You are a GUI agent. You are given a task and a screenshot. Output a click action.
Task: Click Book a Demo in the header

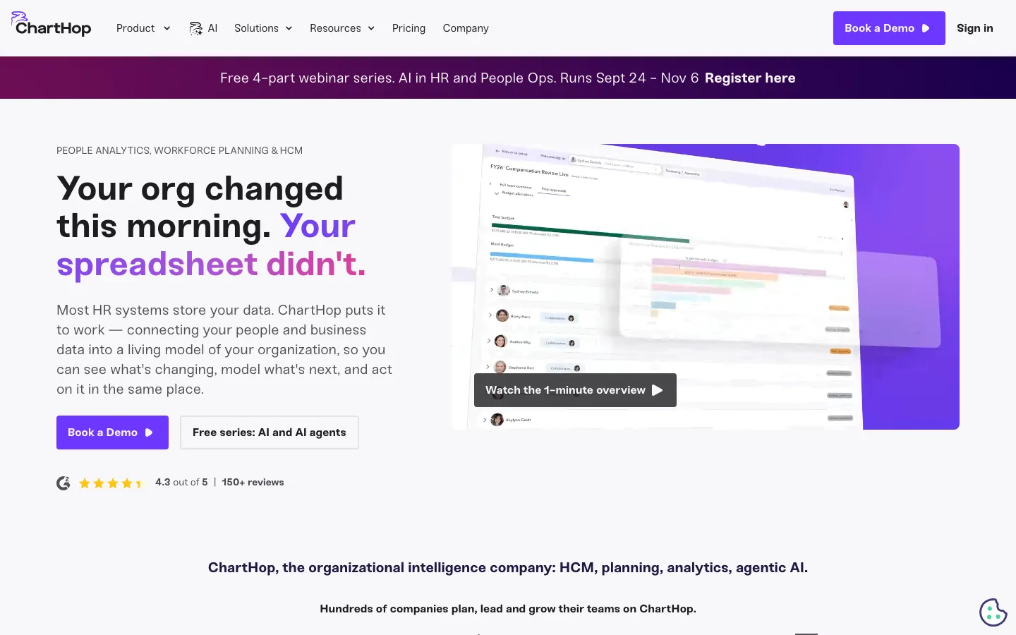(889, 28)
